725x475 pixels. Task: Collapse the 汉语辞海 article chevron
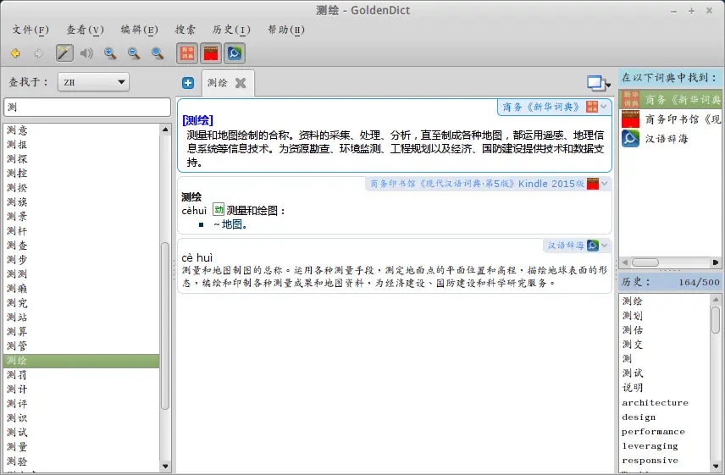[x=605, y=246]
